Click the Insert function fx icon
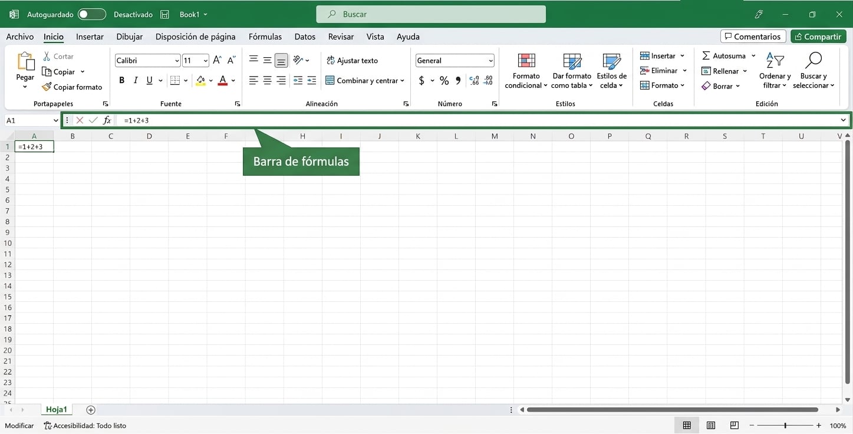The width and height of the screenshot is (853, 434). 107,120
